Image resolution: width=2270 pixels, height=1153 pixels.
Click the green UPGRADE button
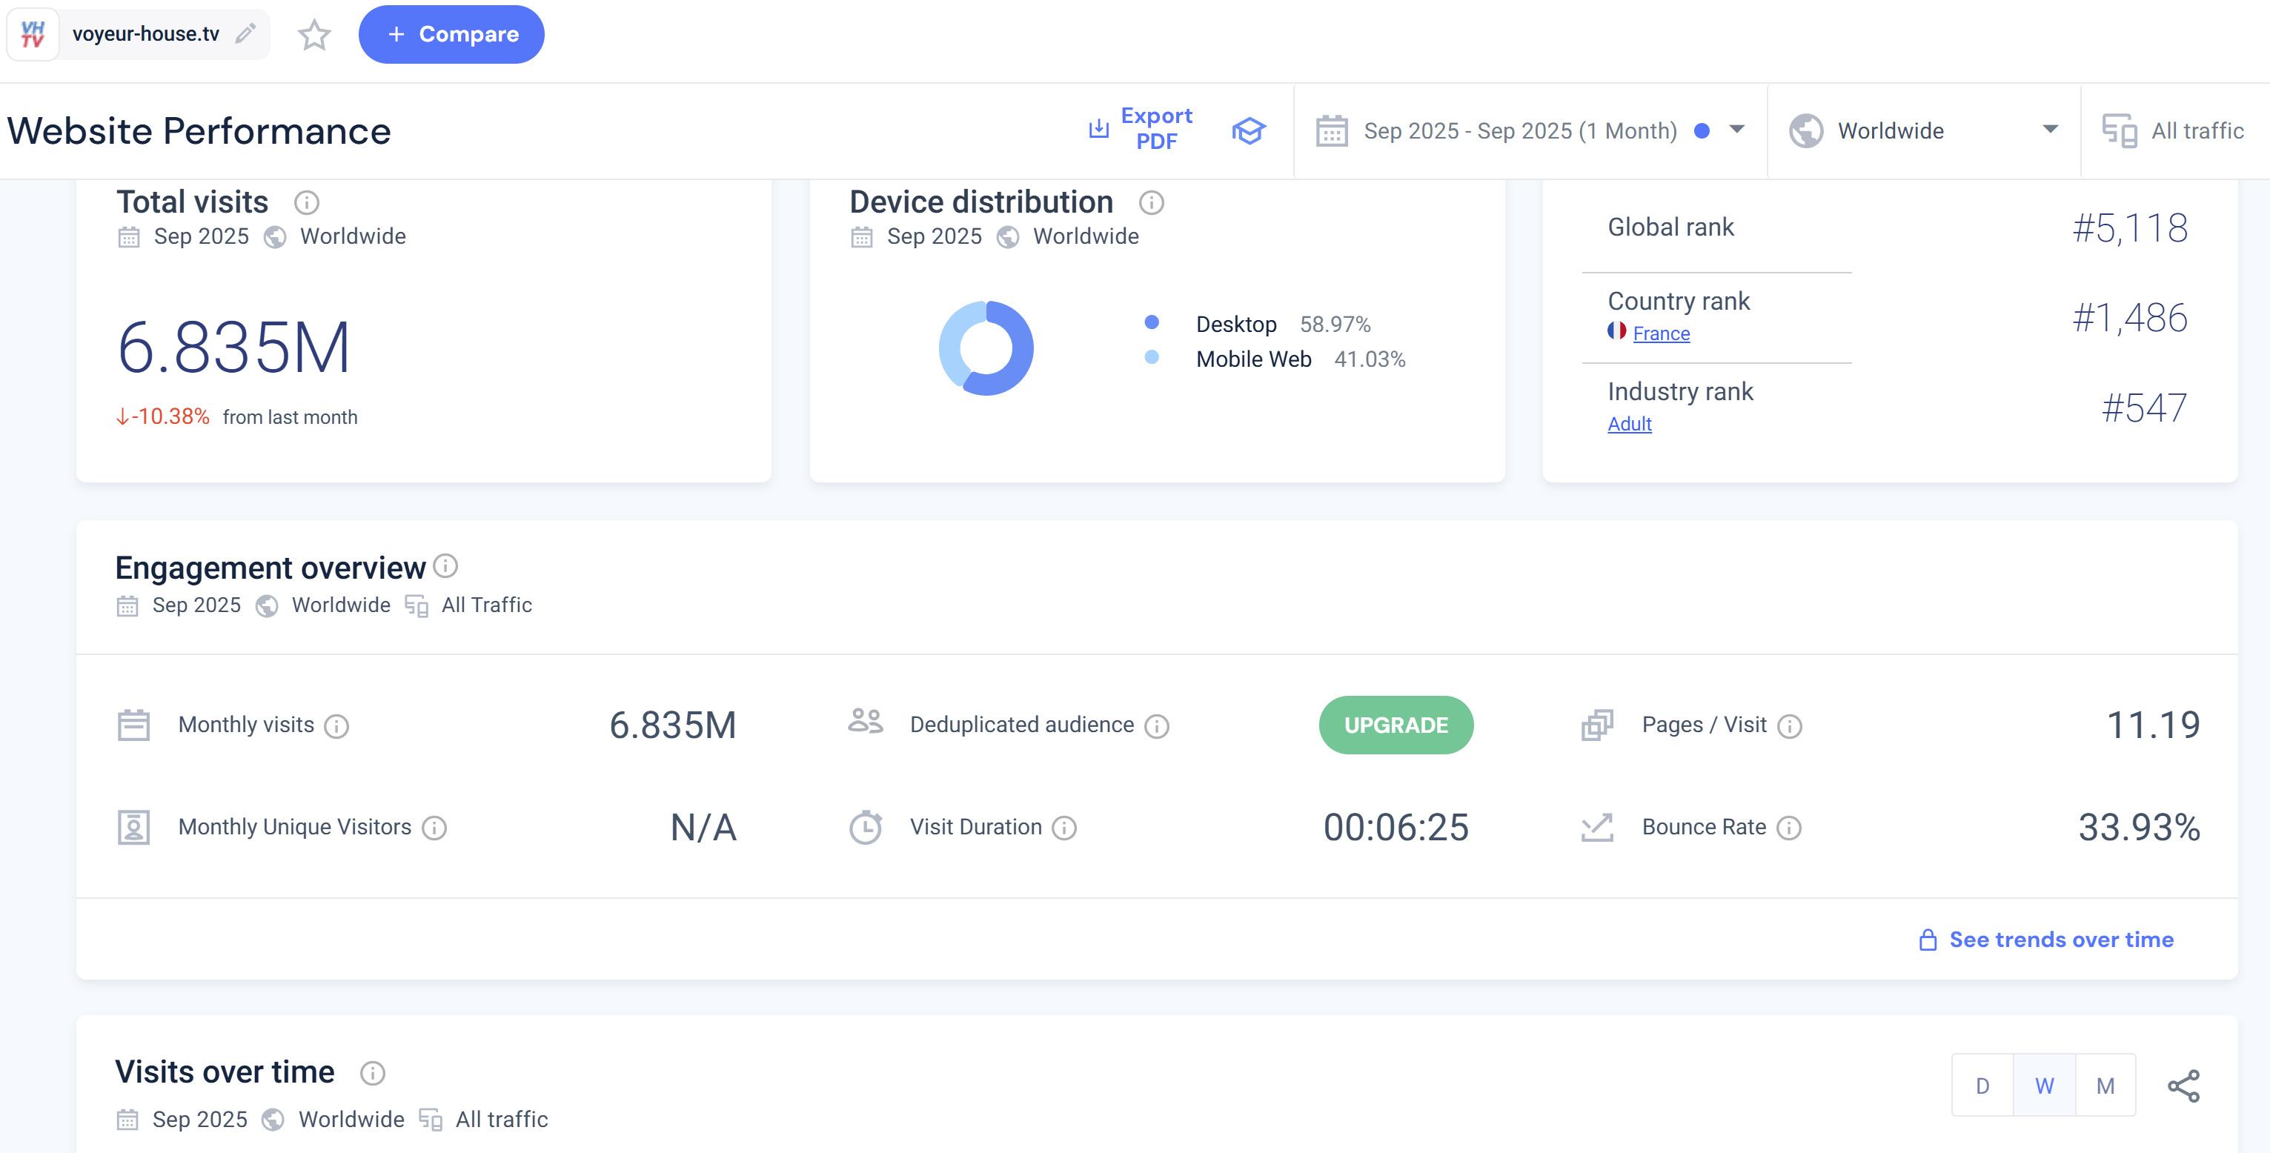pyautogui.click(x=1395, y=725)
